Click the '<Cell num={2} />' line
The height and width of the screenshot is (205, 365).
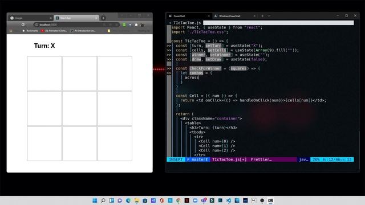[217, 150]
